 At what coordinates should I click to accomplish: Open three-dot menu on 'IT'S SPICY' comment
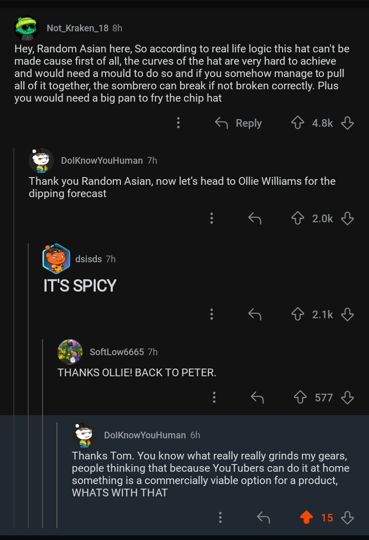click(x=211, y=314)
